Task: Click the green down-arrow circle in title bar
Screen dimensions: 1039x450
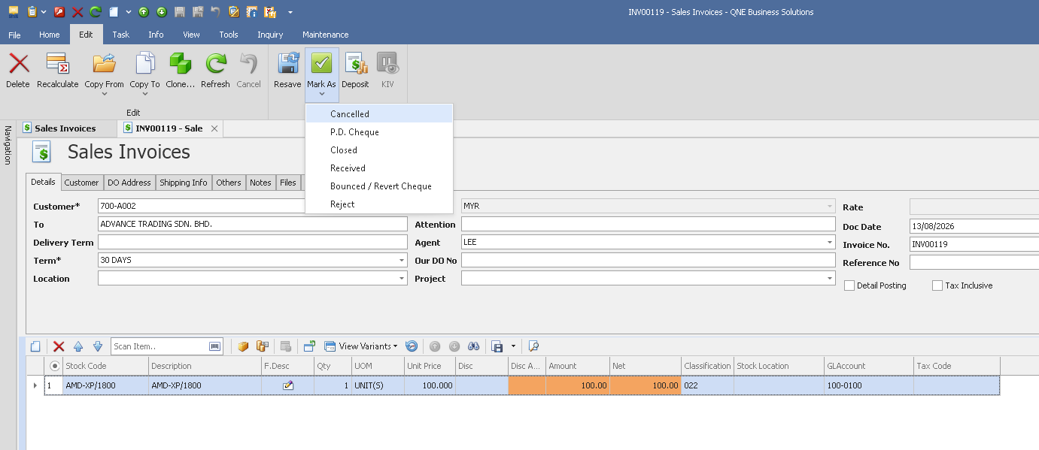Action: (x=162, y=12)
